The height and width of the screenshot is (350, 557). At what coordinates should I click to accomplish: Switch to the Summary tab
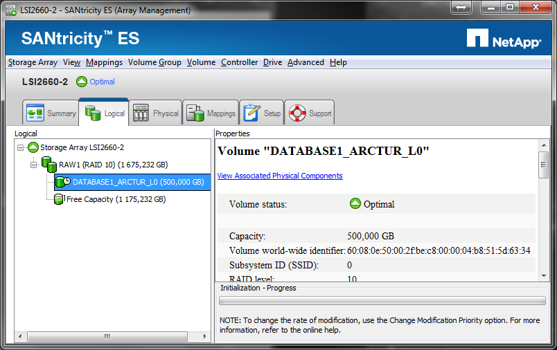click(x=51, y=113)
